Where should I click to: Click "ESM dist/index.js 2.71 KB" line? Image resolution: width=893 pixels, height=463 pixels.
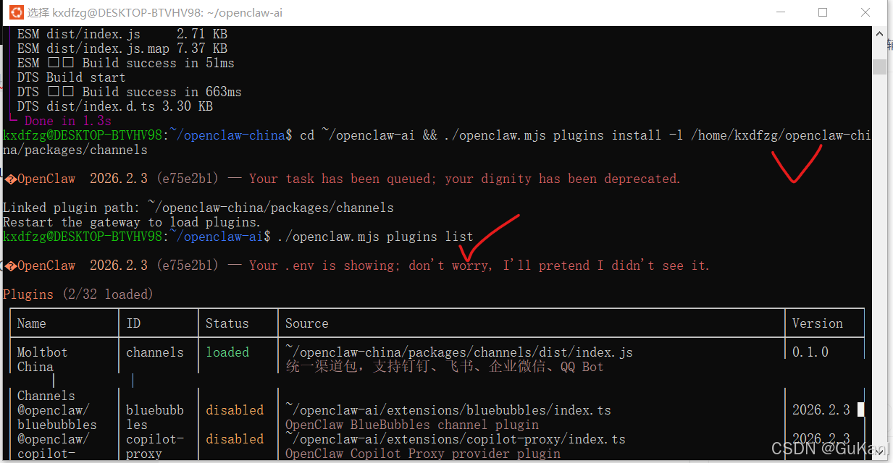[122, 34]
